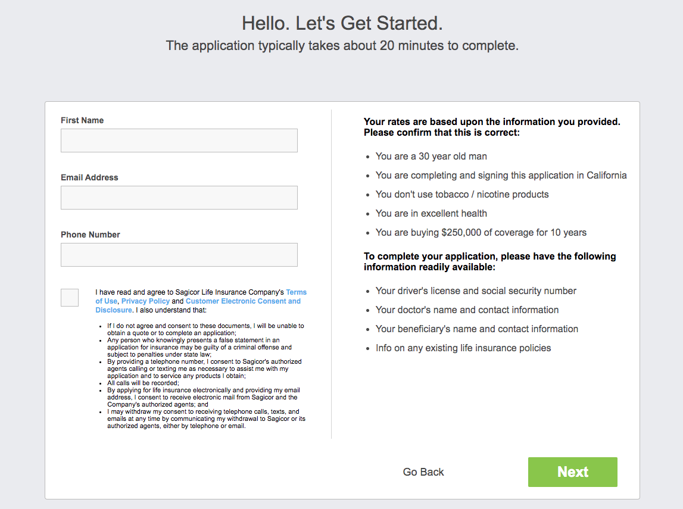Click the California signing location statement
The width and height of the screenshot is (683, 509).
pos(501,176)
